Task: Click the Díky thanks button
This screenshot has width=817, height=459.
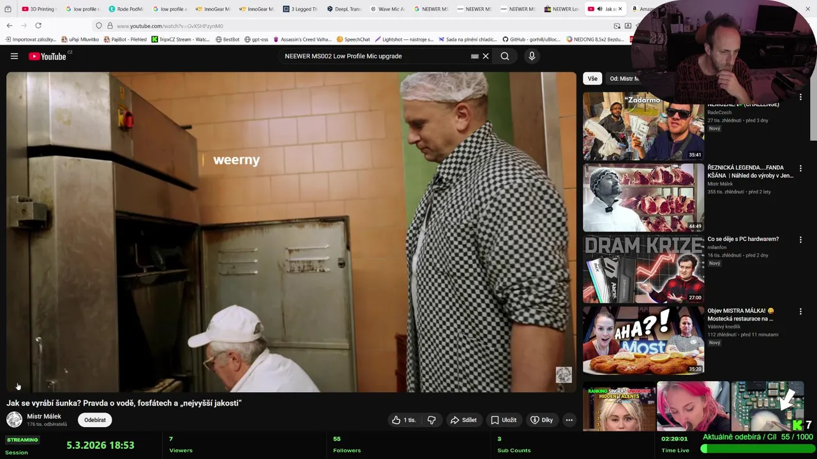Action: click(542, 420)
